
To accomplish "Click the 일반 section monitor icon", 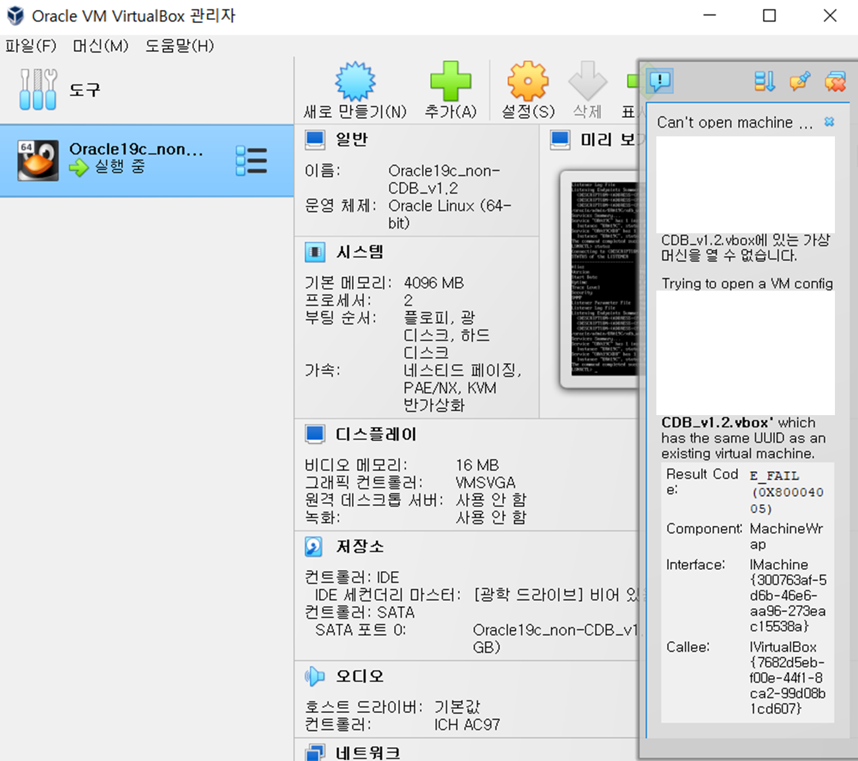I will pyautogui.click(x=314, y=140).
